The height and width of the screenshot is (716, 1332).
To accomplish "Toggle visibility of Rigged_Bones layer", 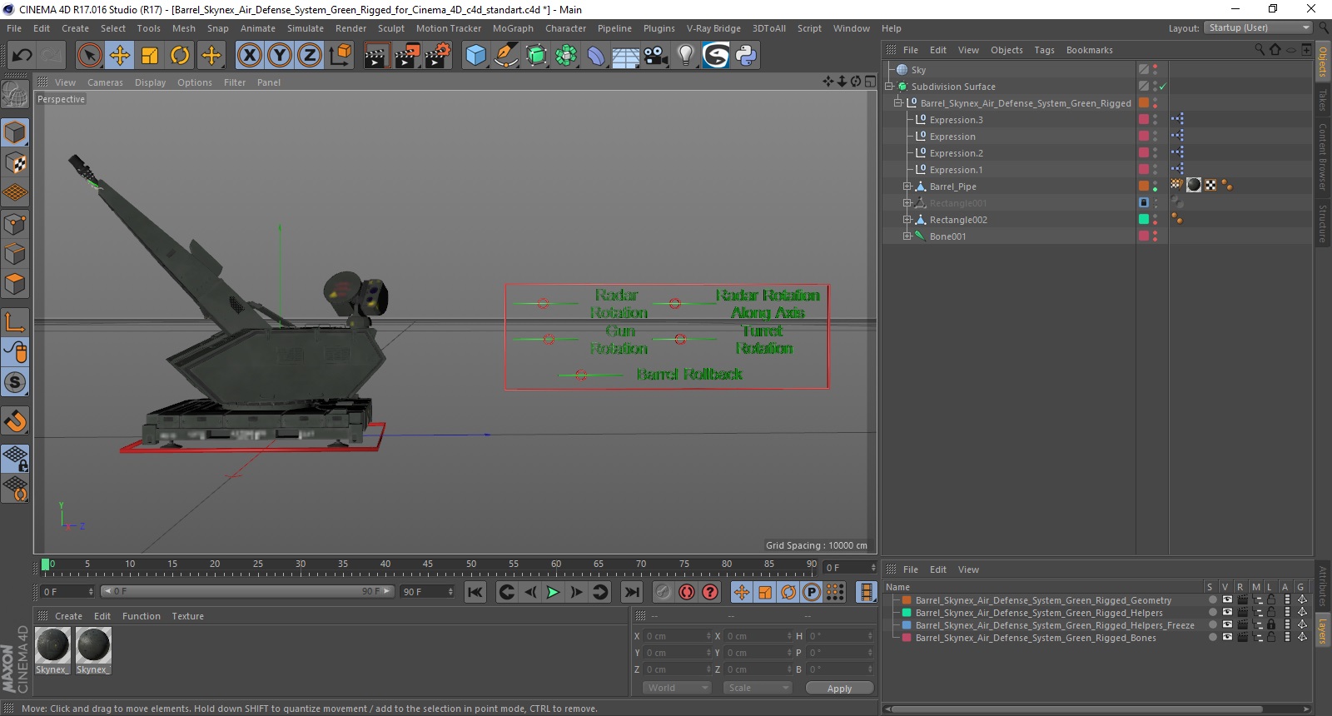I will (x=1227, y=637).
